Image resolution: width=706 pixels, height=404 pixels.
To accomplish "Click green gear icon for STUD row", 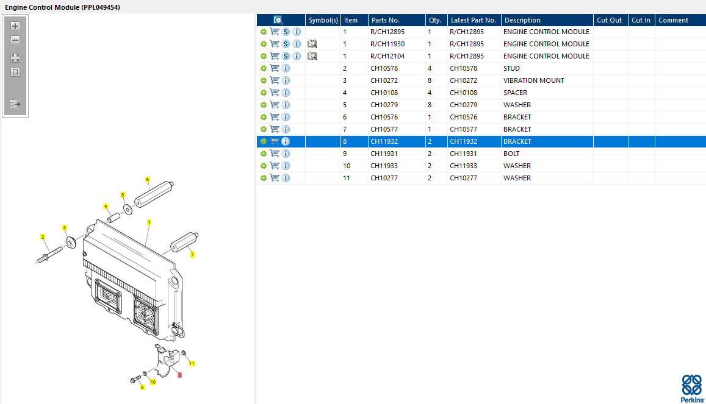I will [x=264, y=68].
